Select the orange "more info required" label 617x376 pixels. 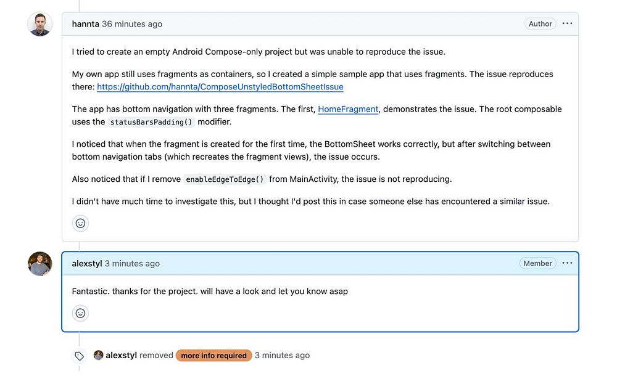[x=213, y=356]
